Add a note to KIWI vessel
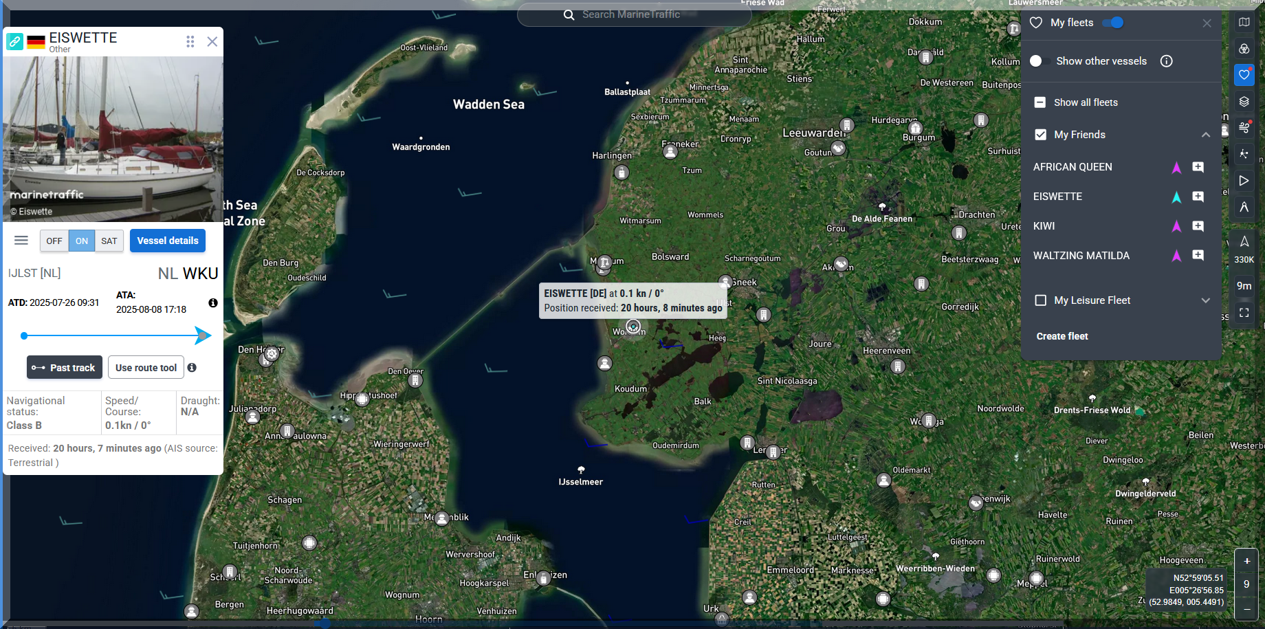This screenshot has width=1265, height=629. 1198,226
